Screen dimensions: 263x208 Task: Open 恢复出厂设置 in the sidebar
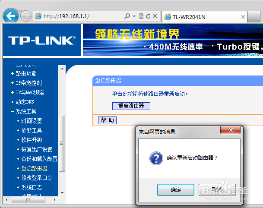point(37,149)
